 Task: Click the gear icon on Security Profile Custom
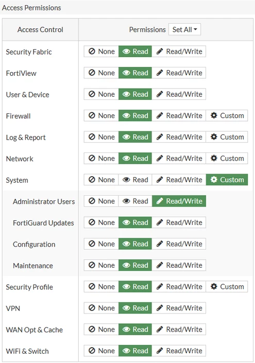pos(214,286)
